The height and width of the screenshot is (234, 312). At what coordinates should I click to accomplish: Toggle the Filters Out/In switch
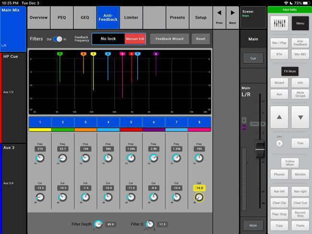(58, 39)
